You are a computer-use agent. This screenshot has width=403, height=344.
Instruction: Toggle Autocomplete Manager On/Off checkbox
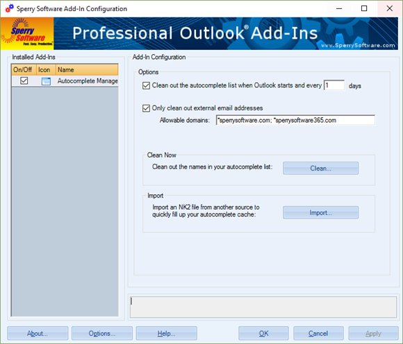(x=24, y=81)
